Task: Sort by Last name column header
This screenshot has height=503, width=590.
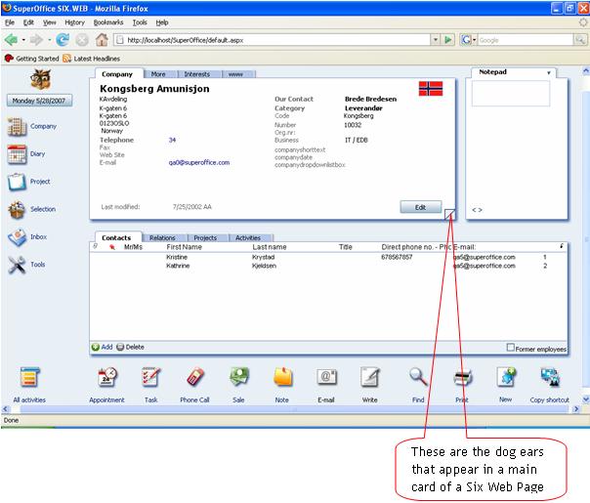Action: 270,247
